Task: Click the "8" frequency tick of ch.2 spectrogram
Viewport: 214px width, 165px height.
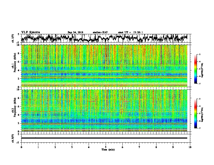Action: [x=19, y=98]
